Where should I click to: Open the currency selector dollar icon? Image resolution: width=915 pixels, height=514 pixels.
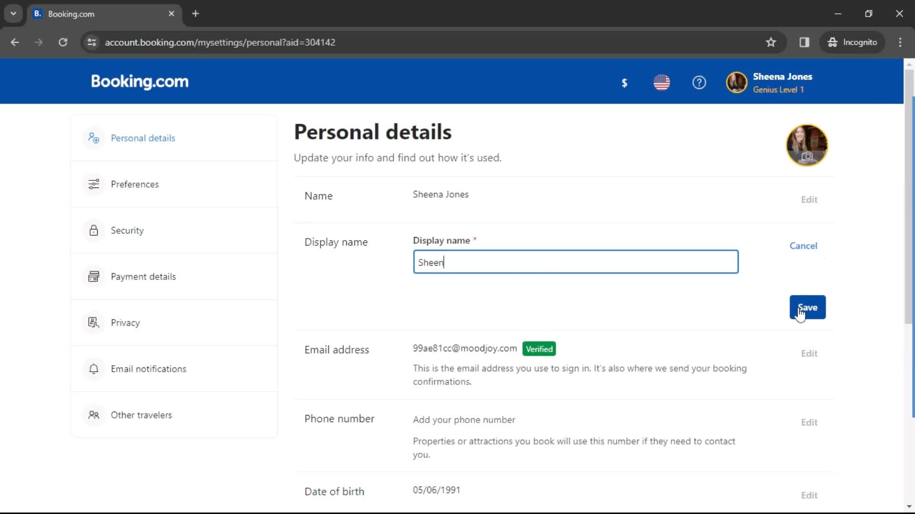(625, 83)
